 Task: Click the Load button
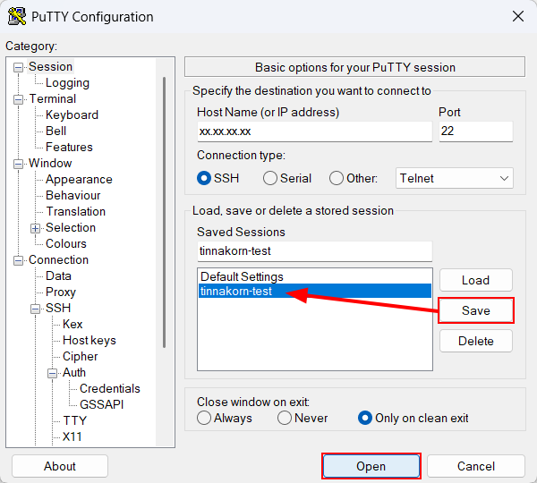point(475,280)
